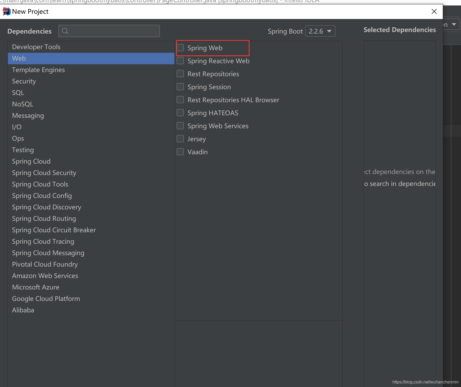Image resolution: width=461 pixels, height=387 pixels.
Task: Open the Spring Boot version dropdown
Action: pyautogui.click(x=320, y=31)
